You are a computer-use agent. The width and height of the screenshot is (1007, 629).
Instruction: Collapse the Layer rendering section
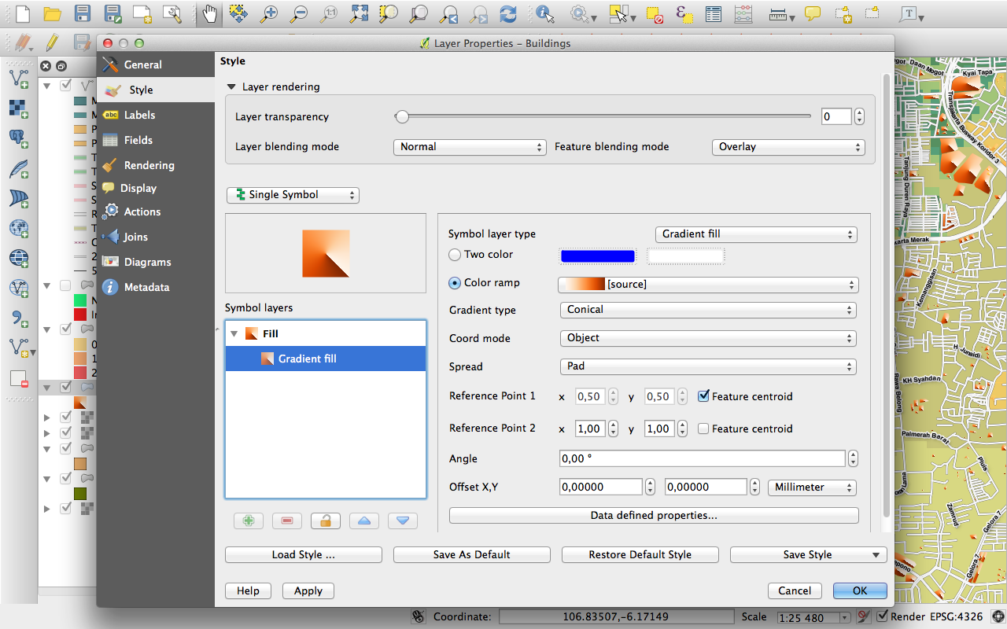(x=231, y=87)
